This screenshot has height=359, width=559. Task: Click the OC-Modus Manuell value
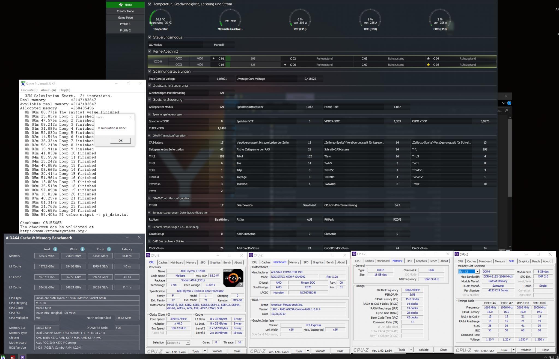coord(219,45)
